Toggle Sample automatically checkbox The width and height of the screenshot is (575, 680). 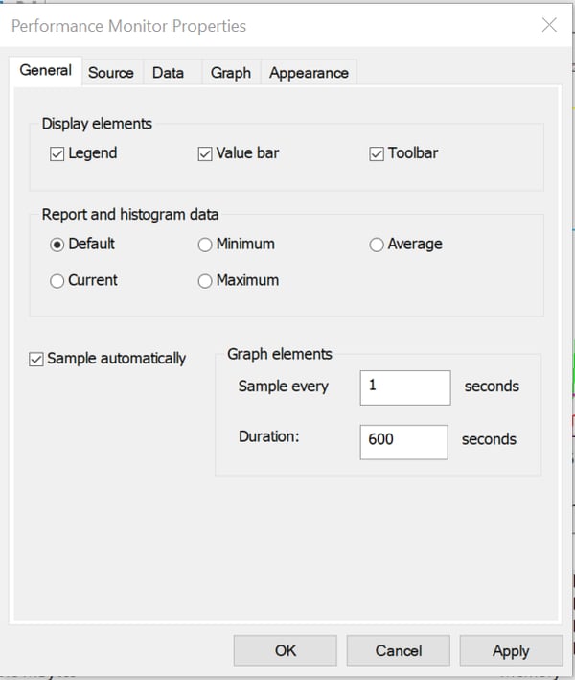[x=36, y=359]
